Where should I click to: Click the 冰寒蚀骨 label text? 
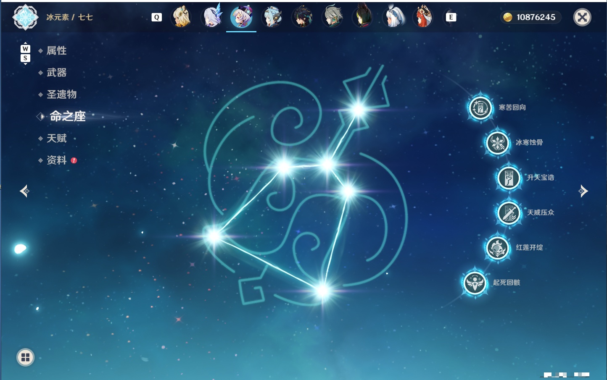[x=529, y=142]
